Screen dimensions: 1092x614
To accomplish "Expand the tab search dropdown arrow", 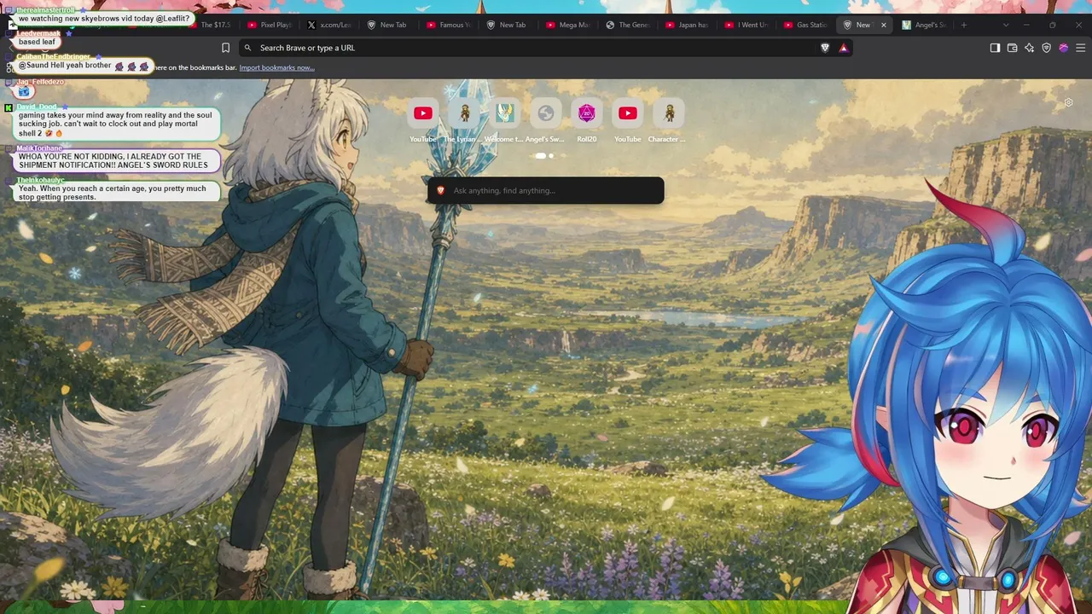I will pos(1006,25).
